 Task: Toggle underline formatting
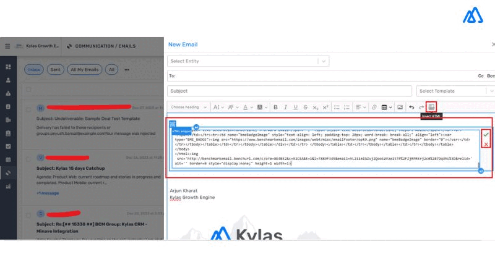point(296,107)
